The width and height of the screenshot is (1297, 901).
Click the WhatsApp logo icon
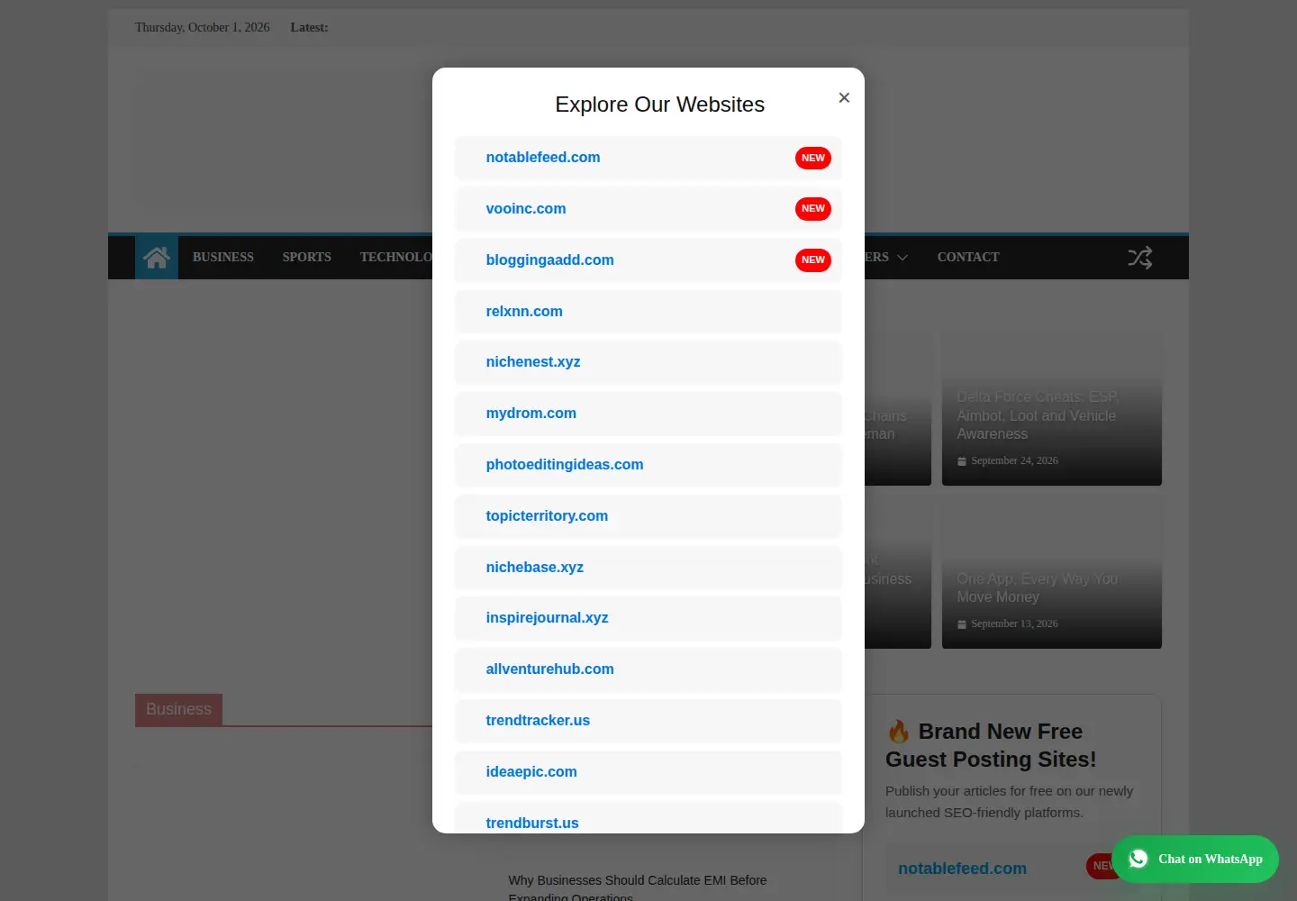[1138, 859]
